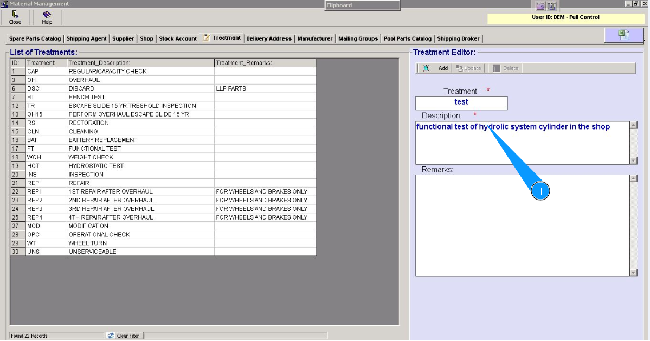
Task: Select the OVERHAUL treatment row
Action: tap(163, 80)
